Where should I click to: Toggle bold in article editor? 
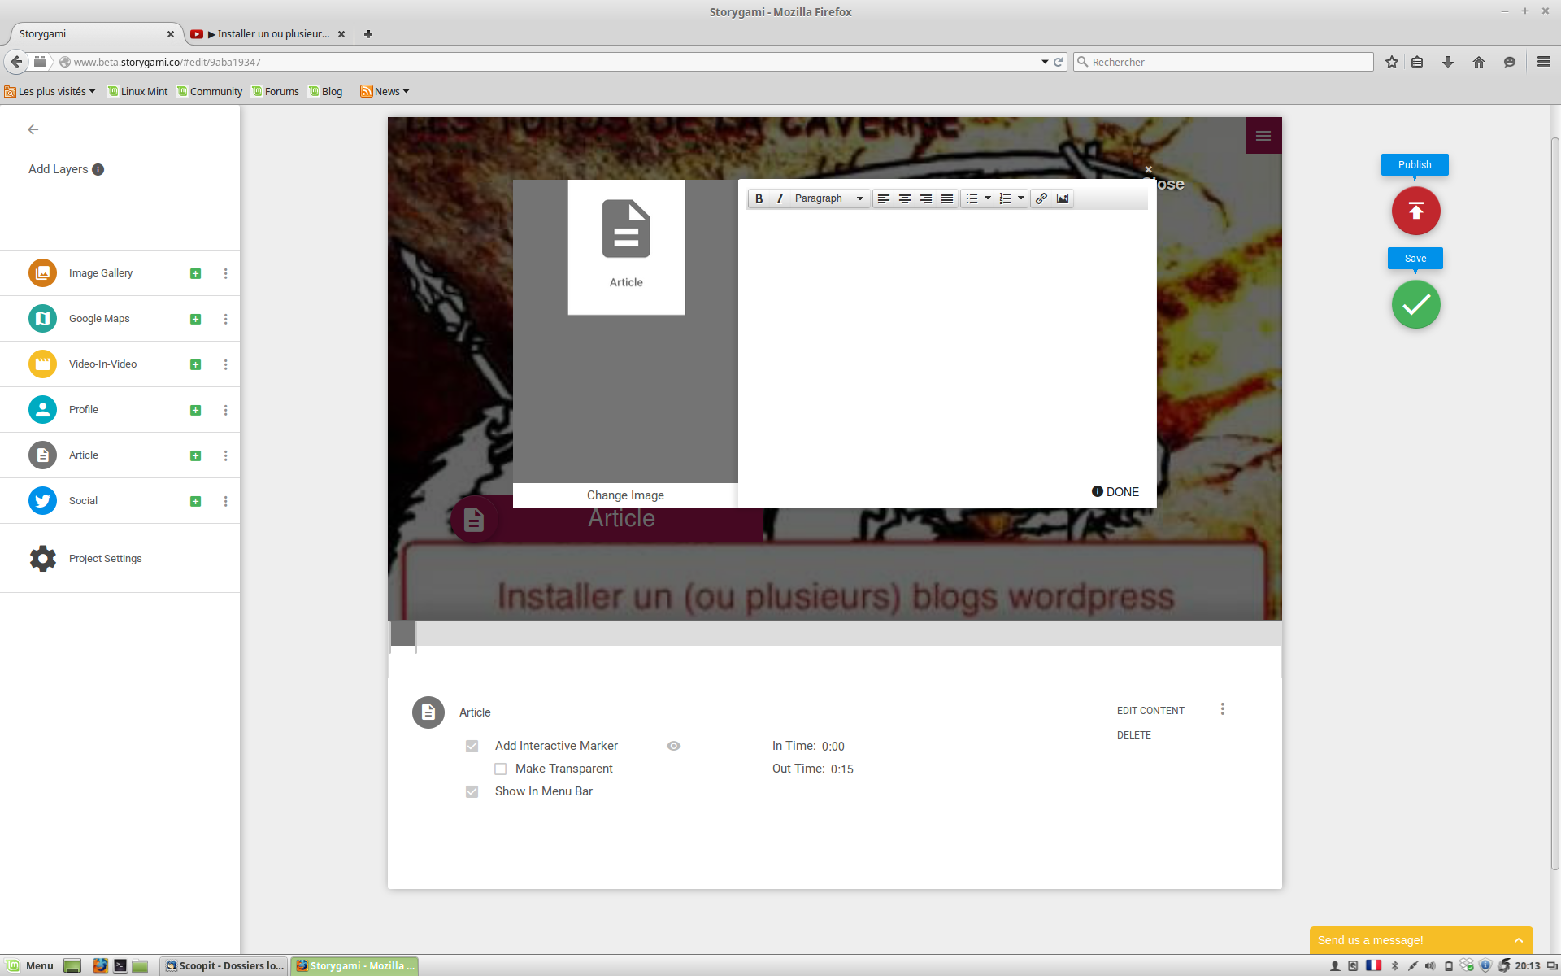point(759,198)
